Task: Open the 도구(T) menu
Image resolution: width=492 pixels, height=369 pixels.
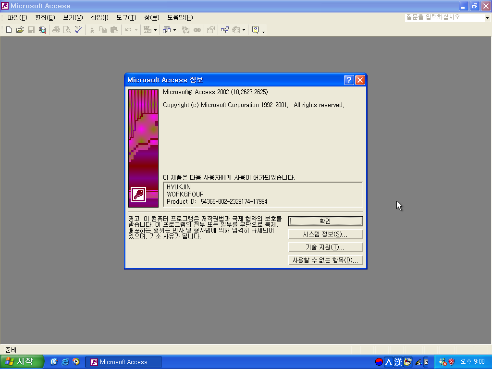Action: [x=126, y=18]
